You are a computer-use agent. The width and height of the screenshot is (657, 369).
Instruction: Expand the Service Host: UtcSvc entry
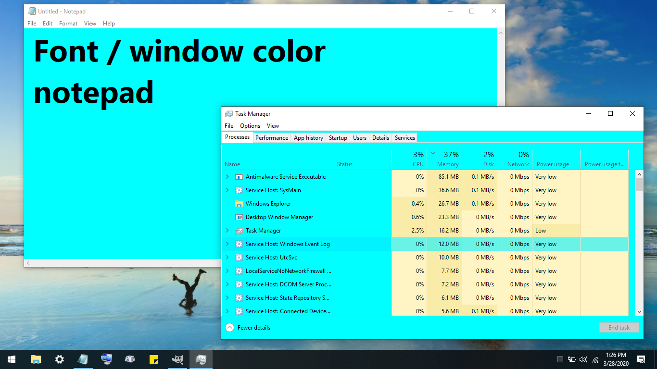click(x=227, y=257)
